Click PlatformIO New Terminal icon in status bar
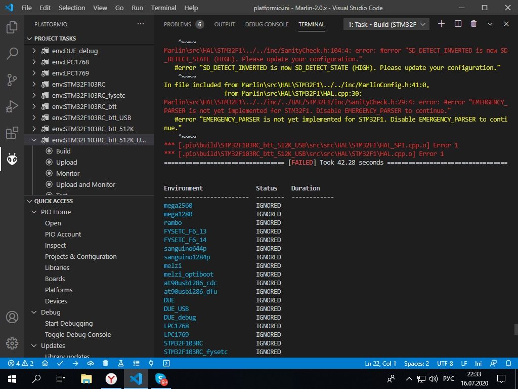The height and width of the screenshot is (389, 518). [166, 363]
